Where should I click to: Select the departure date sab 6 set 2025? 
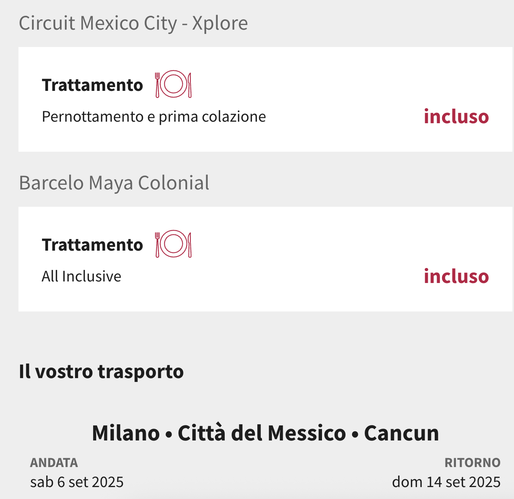[77, 482]
